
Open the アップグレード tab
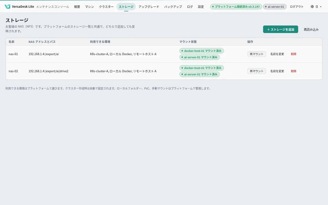pos(149,7)
